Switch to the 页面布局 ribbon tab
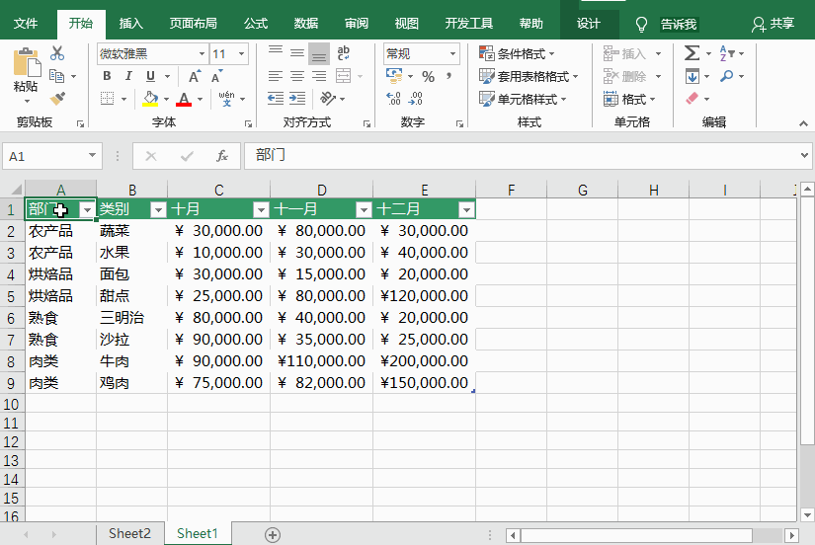815x545 pixels. point(193,24)
